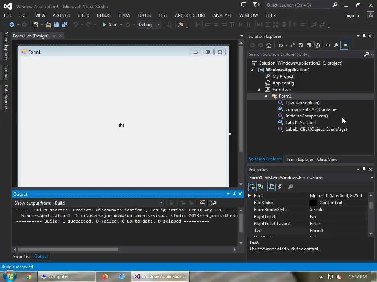
Task: Open the FILE menu
Action: 8,15
